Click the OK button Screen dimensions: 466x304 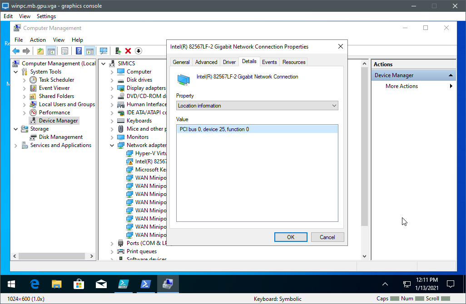coord(291,237)
